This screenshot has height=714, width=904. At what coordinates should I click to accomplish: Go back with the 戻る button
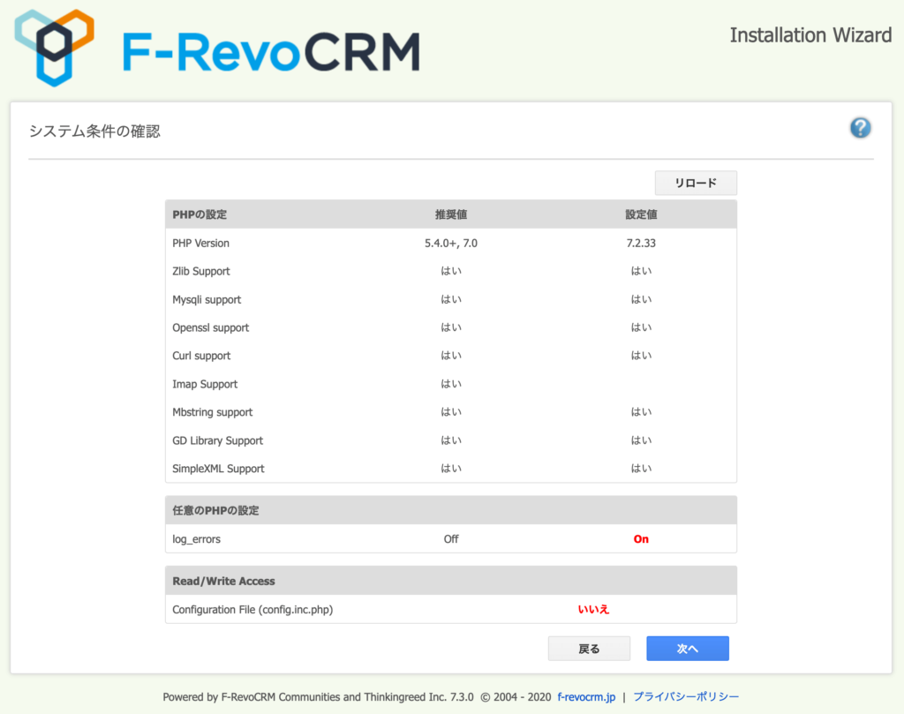pos(589,649)
